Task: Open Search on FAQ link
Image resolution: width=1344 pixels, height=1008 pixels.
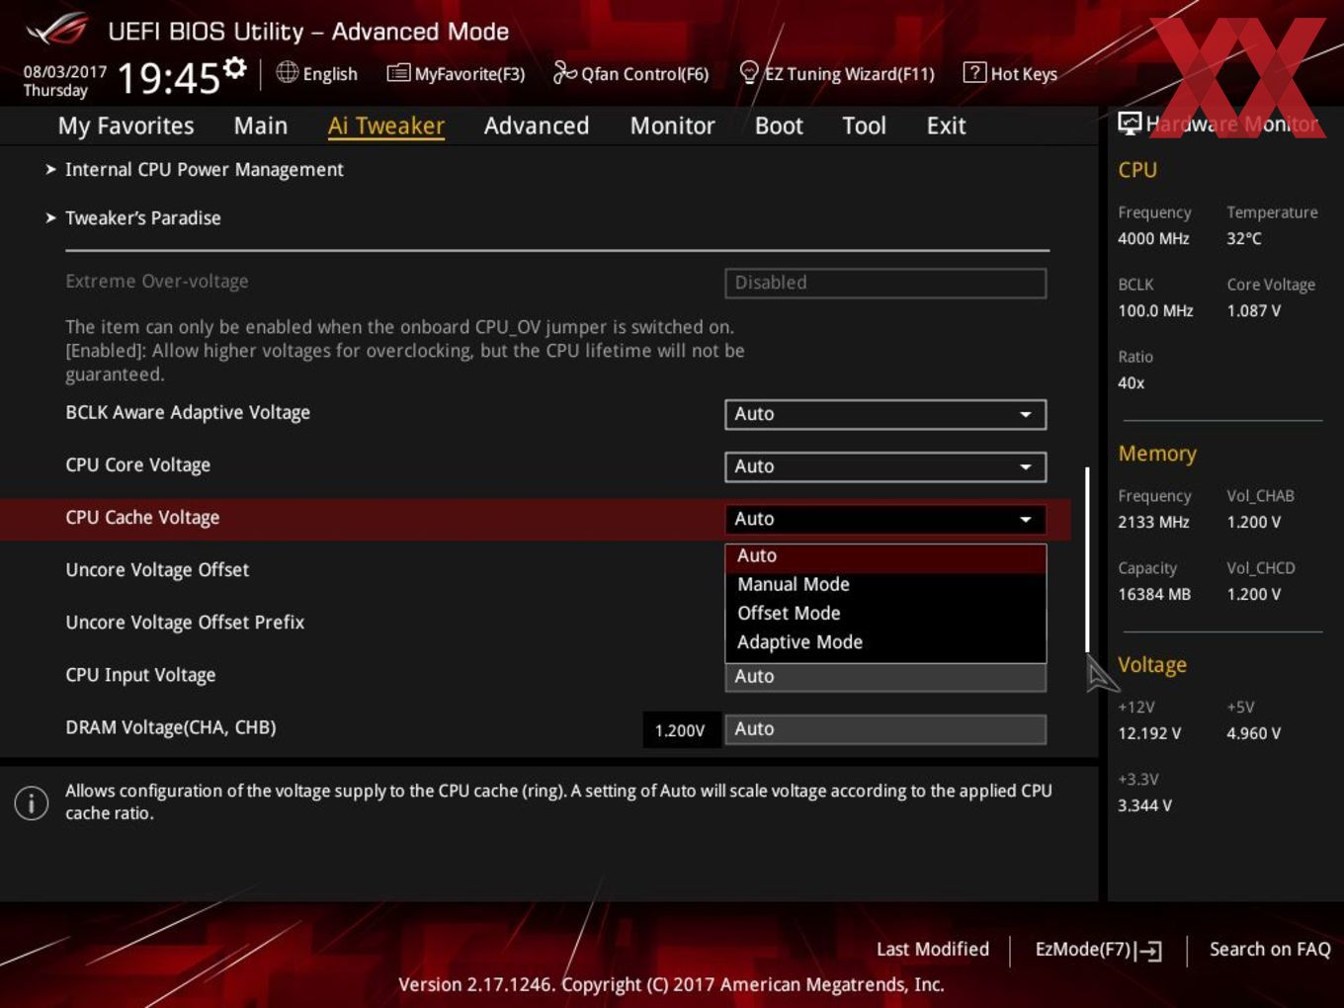Action: point(1270,949)
